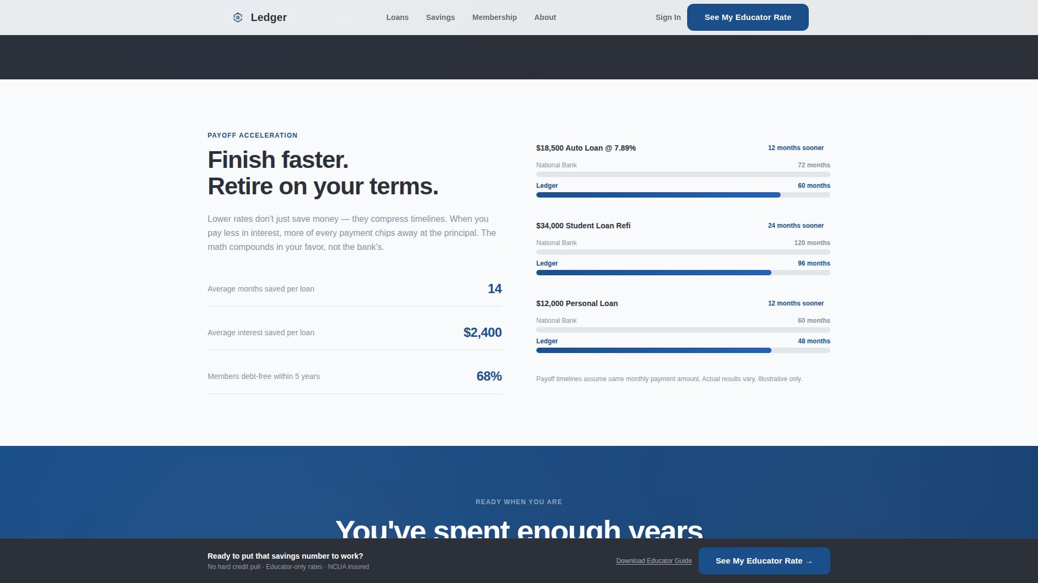
Task: Click the 68% debt-free statistic
Action: pyautogui.click(x=489, y=376)
